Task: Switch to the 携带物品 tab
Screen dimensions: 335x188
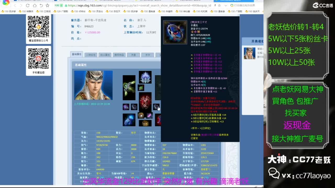Action: pos(119,55)
